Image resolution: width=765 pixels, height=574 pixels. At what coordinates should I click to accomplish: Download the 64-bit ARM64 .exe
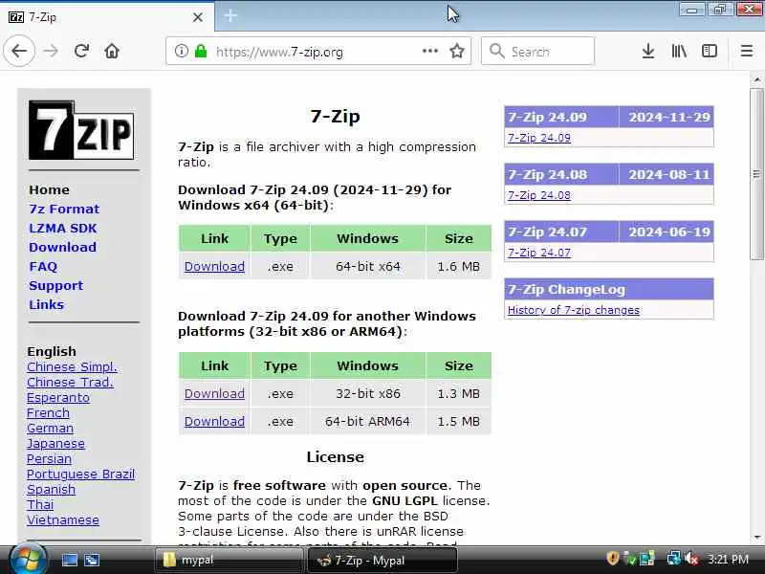(214, 421)
